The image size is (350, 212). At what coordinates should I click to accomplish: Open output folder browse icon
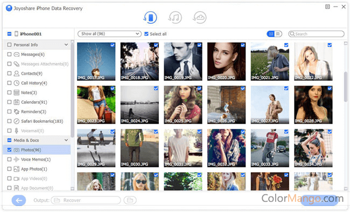pos(130,200)
